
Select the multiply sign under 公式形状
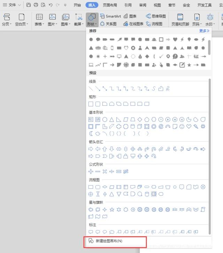tap(105, 171)
